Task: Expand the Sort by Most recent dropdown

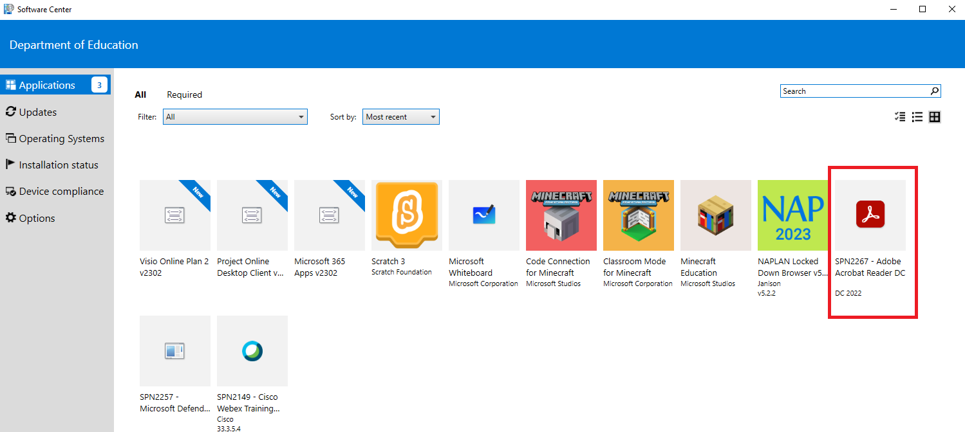Action: coord(401,117)
